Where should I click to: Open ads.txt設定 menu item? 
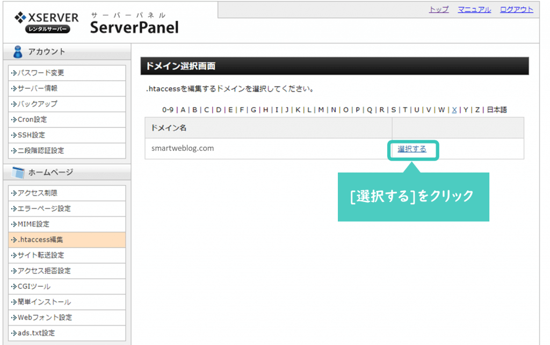click(67, 333)
